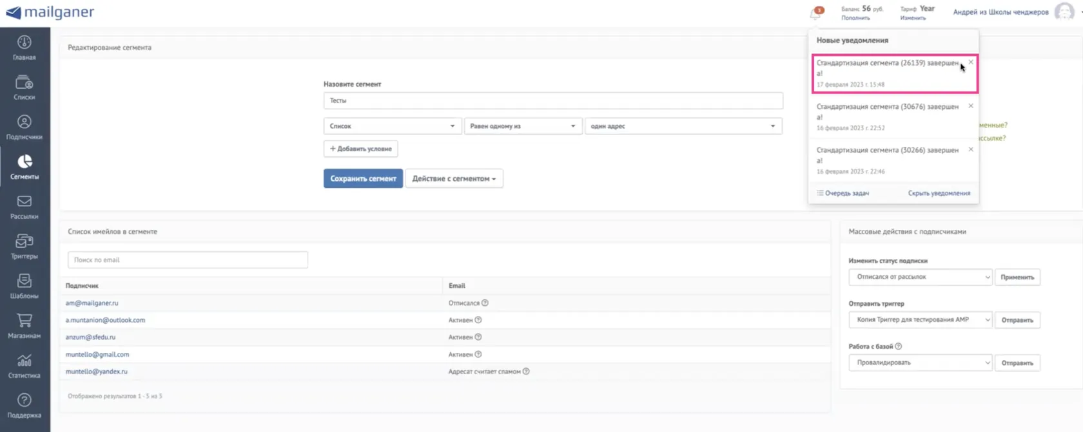The image size is (1083, 432).
Task: Open the Главная dashboard icon
Action: coord(24,42)
